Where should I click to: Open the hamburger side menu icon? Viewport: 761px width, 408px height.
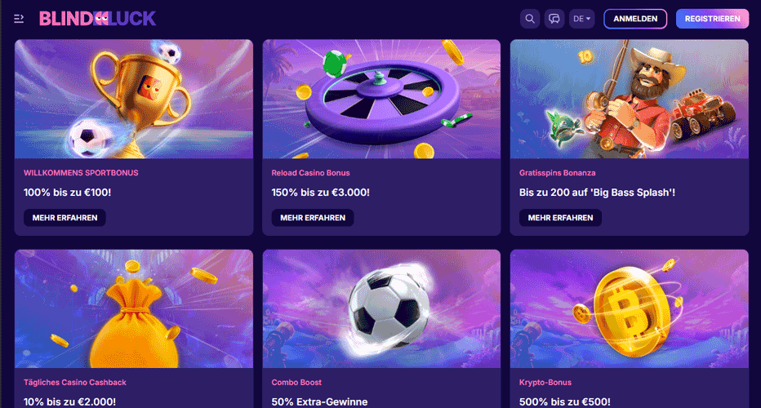pos(19,19)
